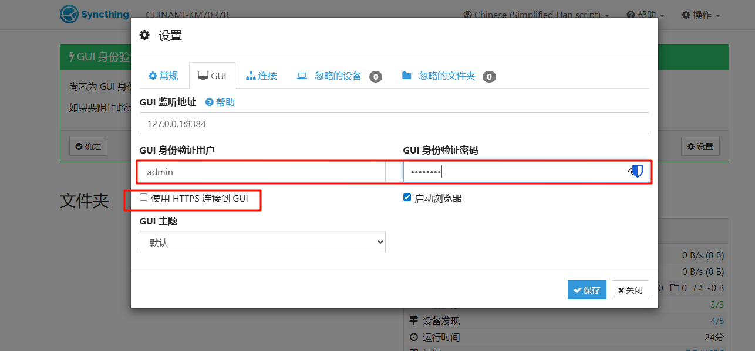Click the question mark help icon beside GUI 监听地址
Image resolution: width=755 pixels, height=351 pixels.
click(x=209, y=103)
